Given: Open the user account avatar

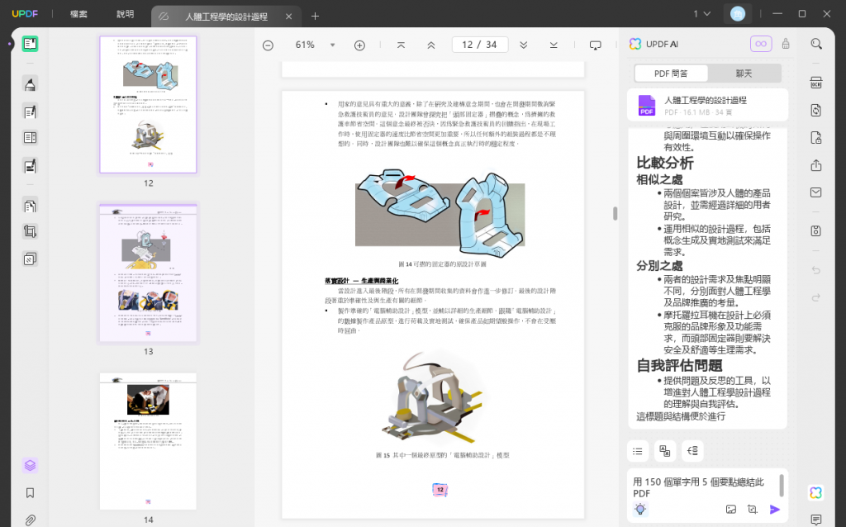Looking at the screenshot, I should (738, 14).
